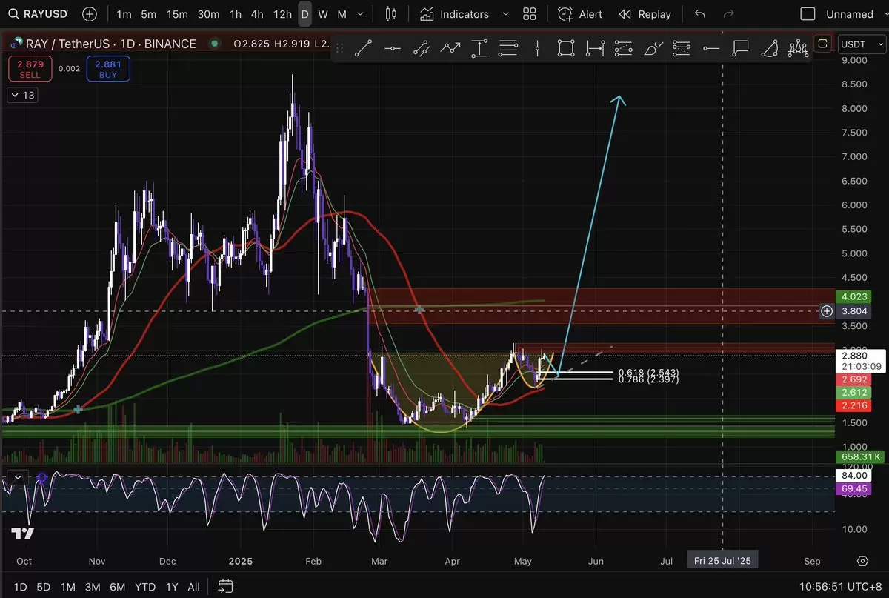Select the 12h timeframe
This screenshot has height=598, width=889.
coord(282,14)
